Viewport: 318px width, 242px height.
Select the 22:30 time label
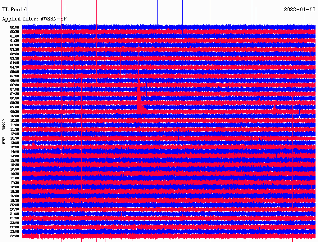tap(15, 227)
